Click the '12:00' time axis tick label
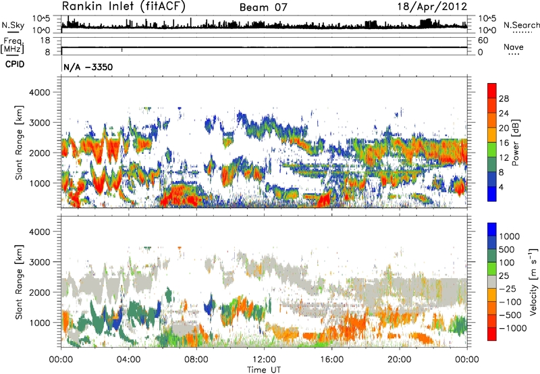The height and width of the screenshot is (374, 540). (x=264, y=360)
